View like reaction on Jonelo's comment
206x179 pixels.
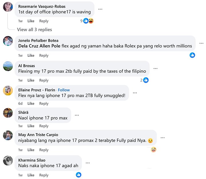(192, 55)
